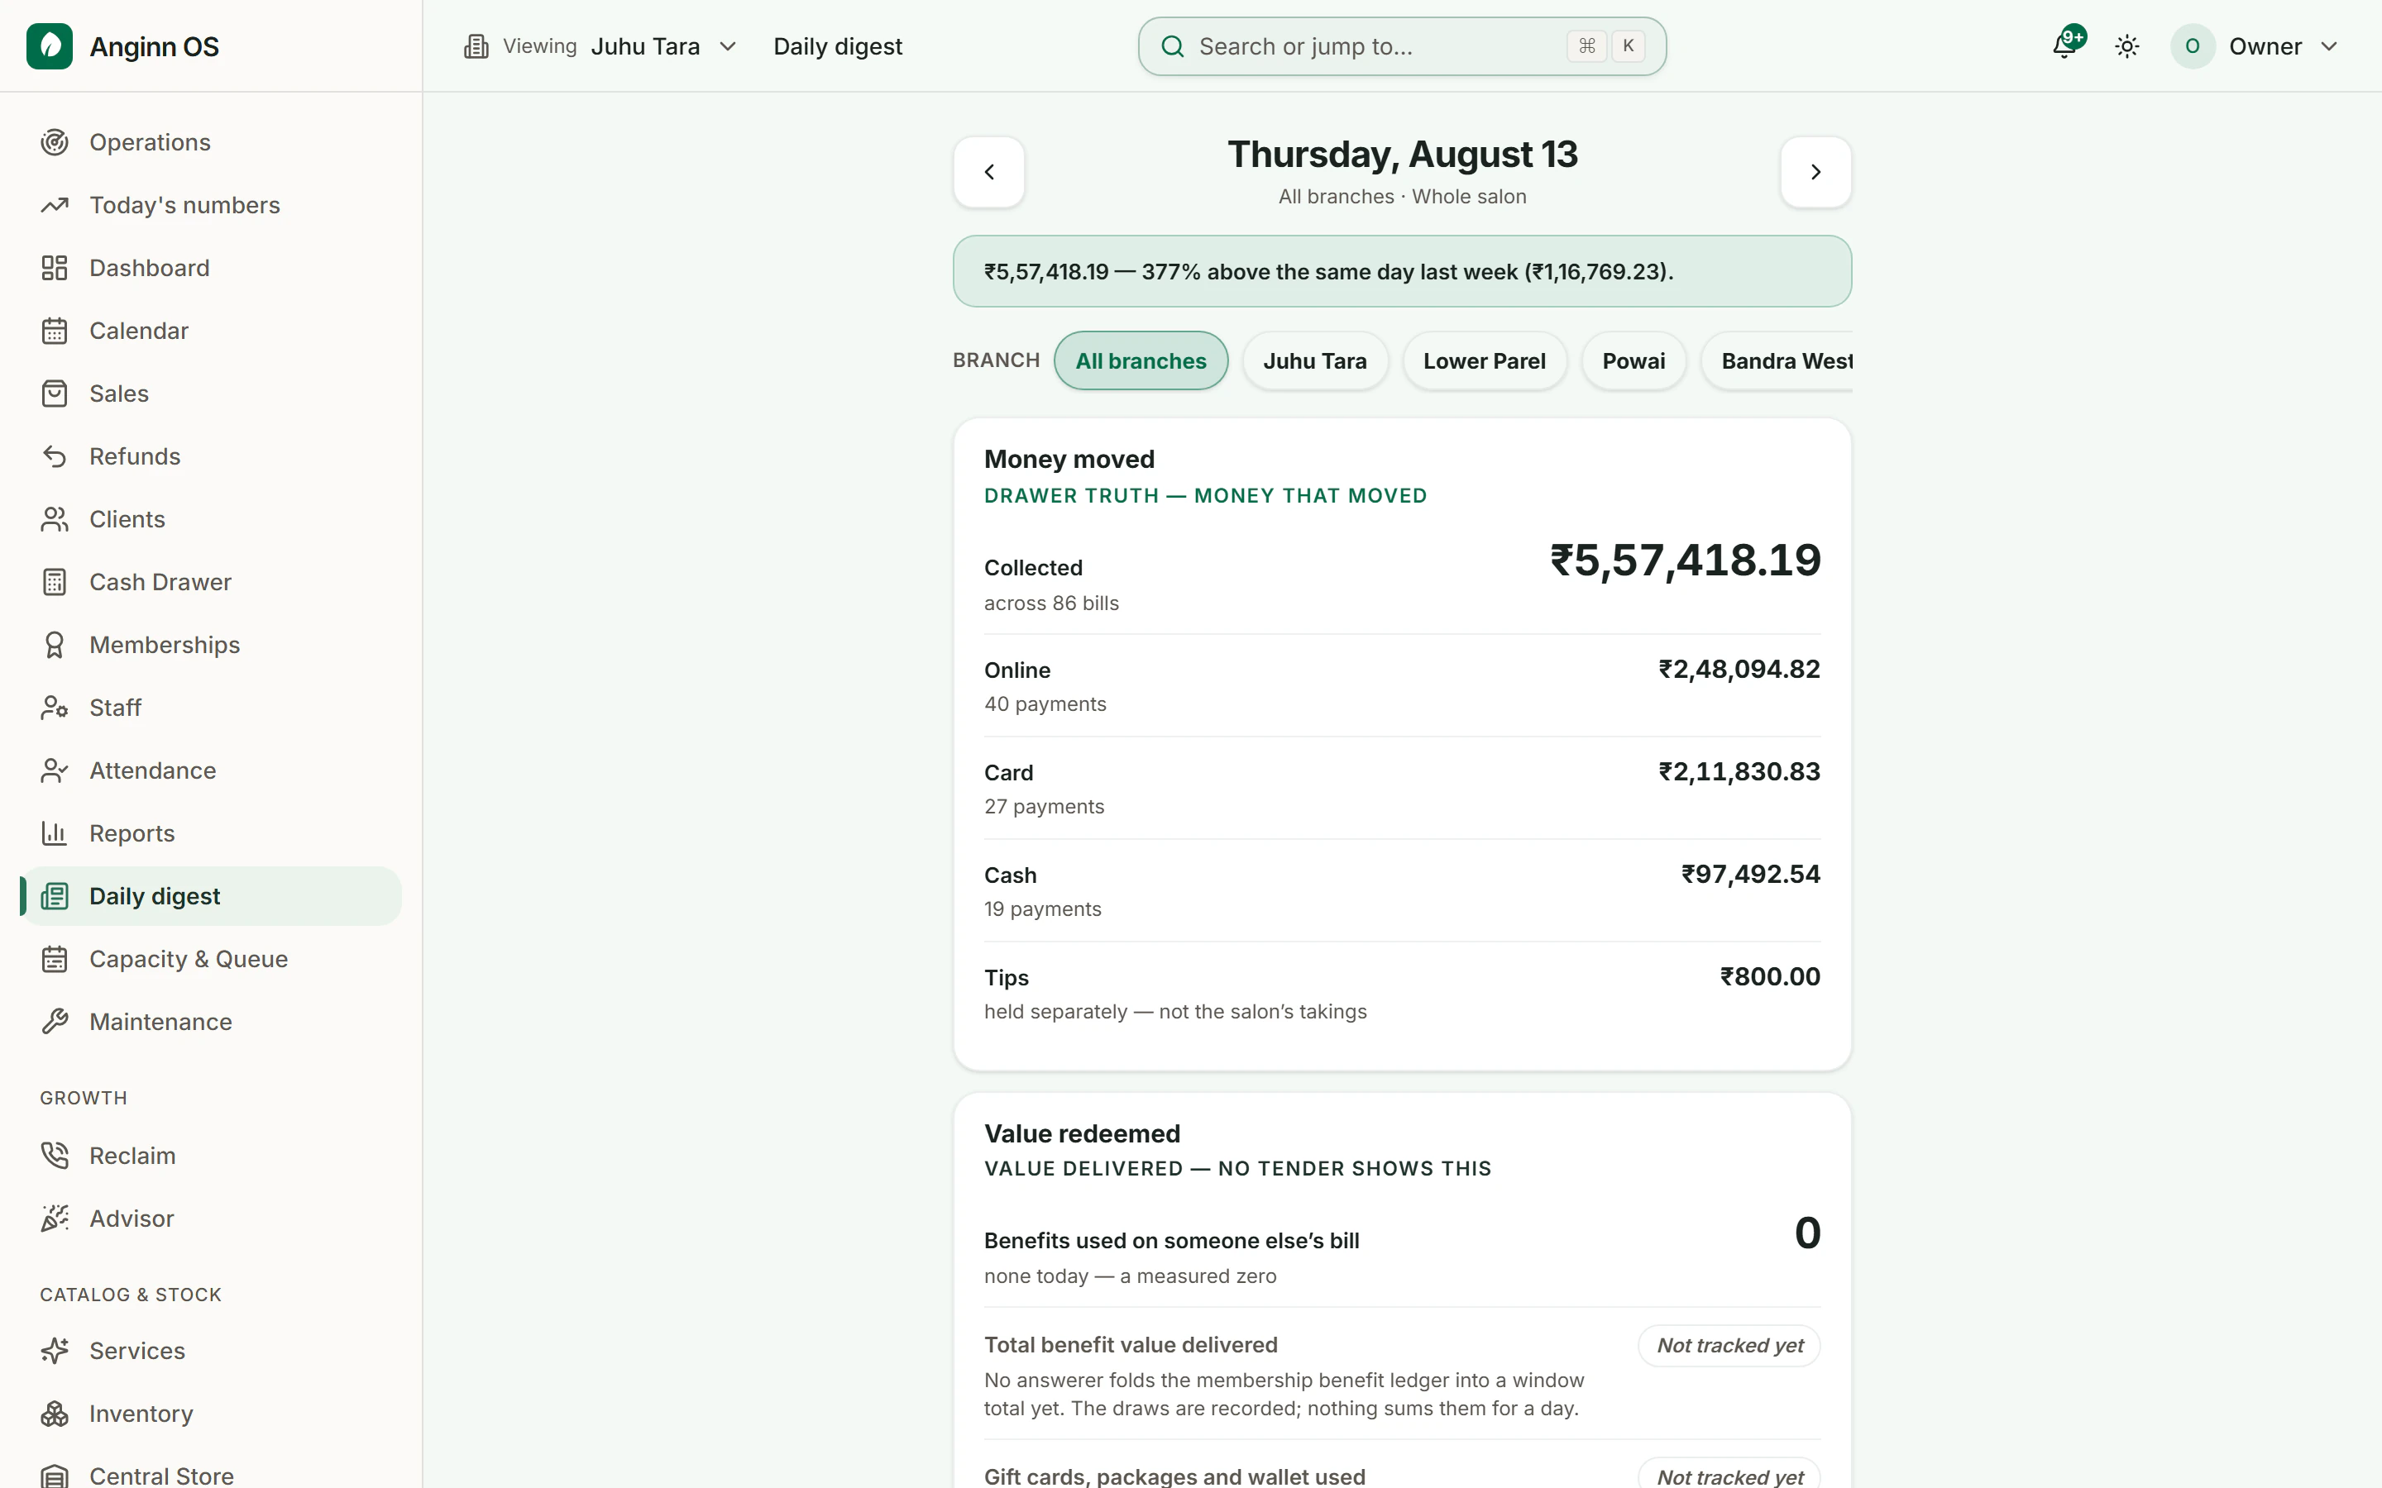Click the Cash amount ₹97,492.54

tap(1750, 874)
